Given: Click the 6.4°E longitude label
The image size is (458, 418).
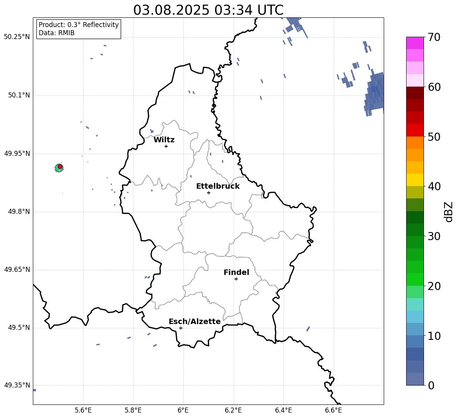Looking at the screenshot, I should [x=283, y=410].
